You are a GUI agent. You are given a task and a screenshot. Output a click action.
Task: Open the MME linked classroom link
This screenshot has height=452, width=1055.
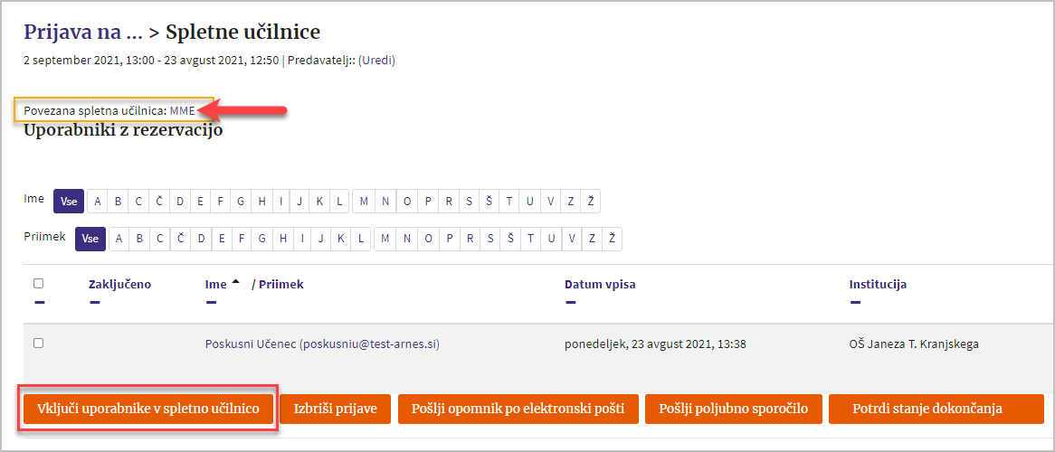coord(183,110)
